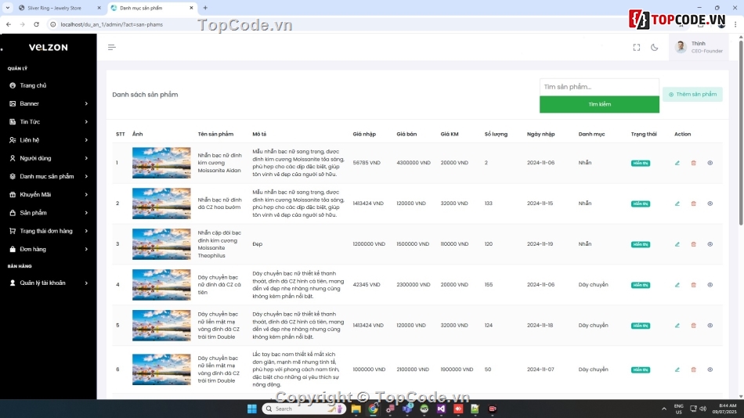Click Hiển thị status badge in row 1
The width and height of the screenshot is (744, 418).
click(x=641, y=164)
